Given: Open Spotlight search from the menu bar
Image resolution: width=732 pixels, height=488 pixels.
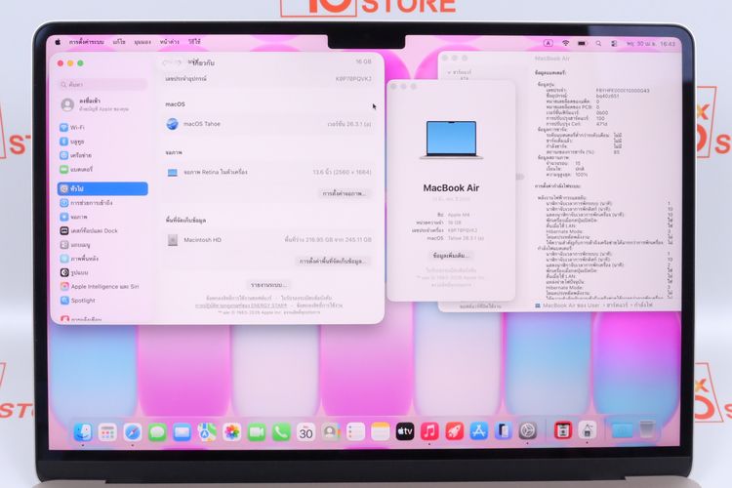Looking at the screenshot, I should [598, 43].
